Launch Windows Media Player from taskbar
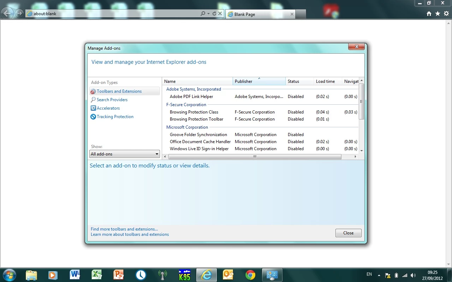This screenshot has height=282, width=452. [53, 275]
